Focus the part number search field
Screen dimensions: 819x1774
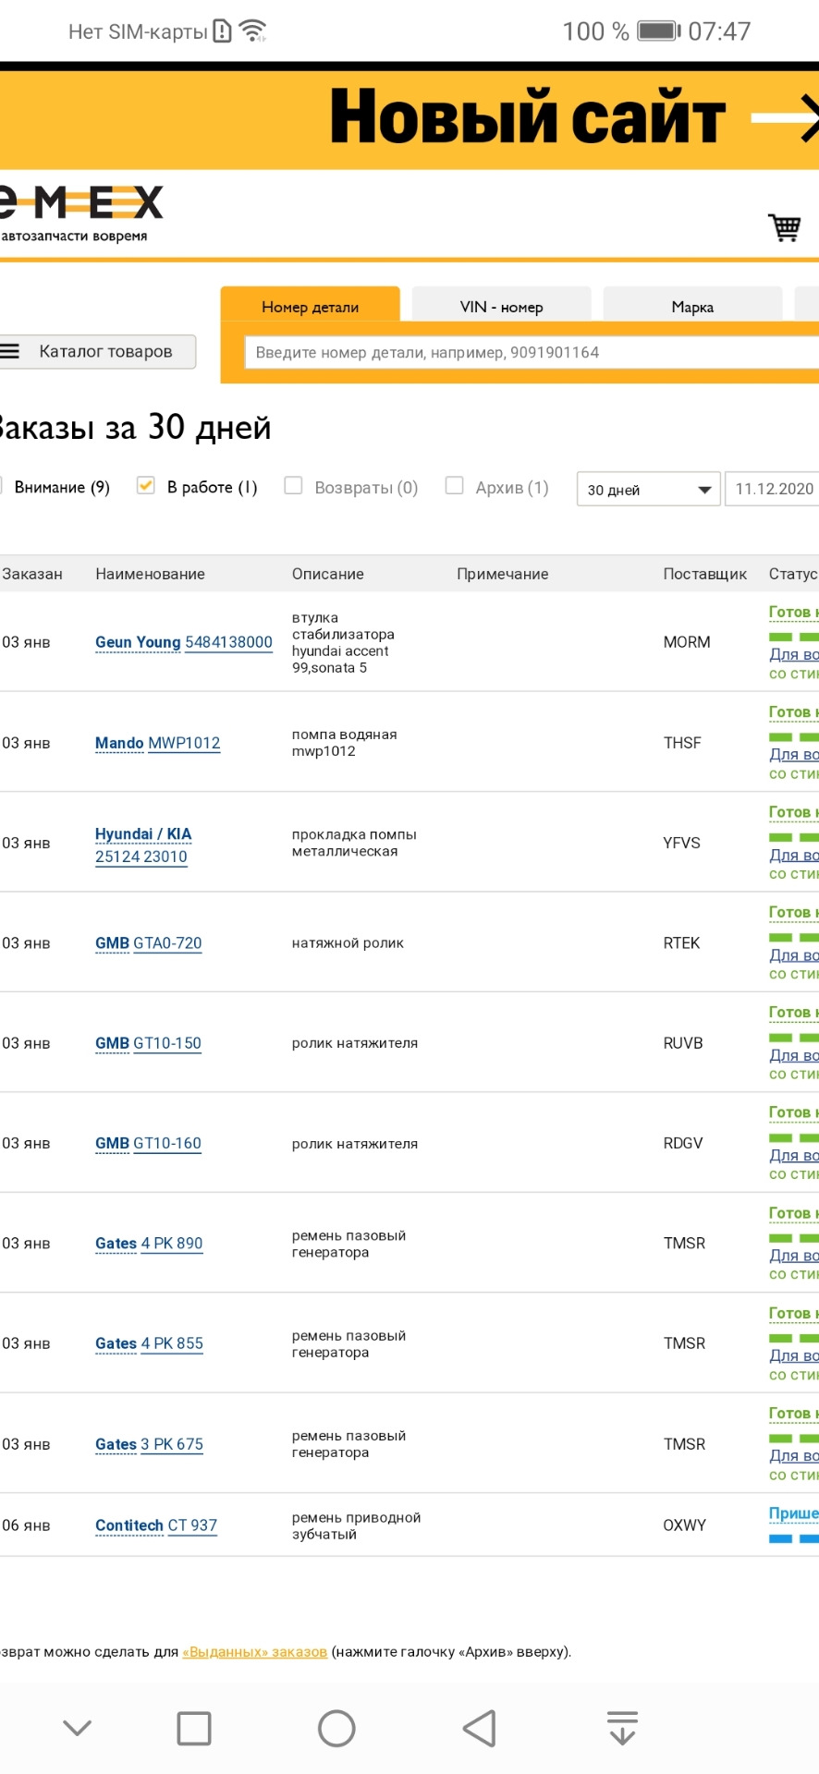(x=527, y=352)
